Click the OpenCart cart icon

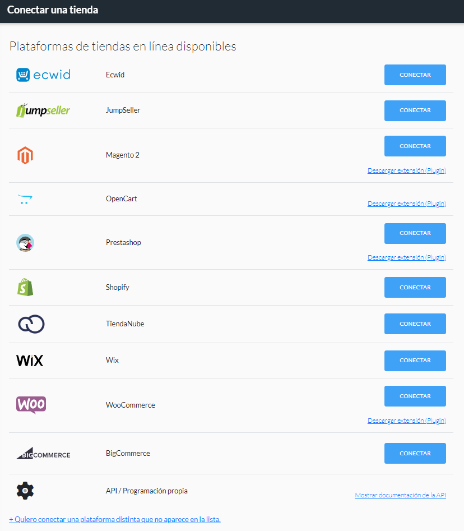(x=25, y=199)
